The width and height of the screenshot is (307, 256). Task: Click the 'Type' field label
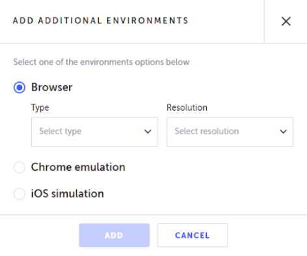pos(40,108)
